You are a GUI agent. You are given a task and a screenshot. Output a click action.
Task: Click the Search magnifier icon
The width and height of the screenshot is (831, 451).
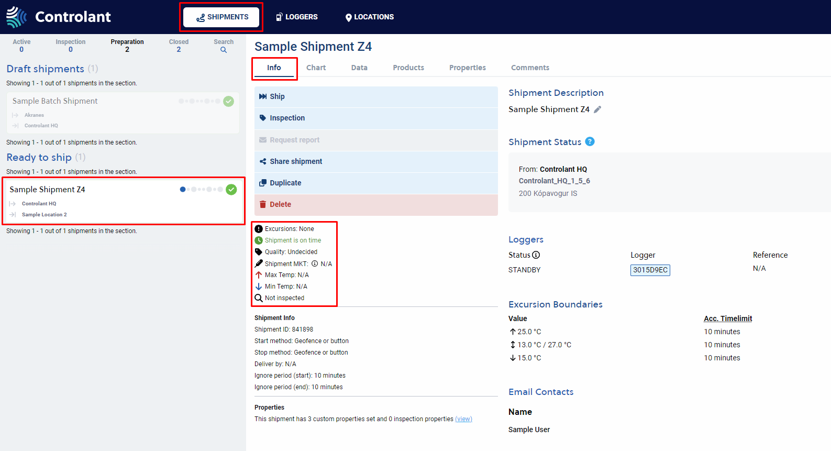coord(224,50)
